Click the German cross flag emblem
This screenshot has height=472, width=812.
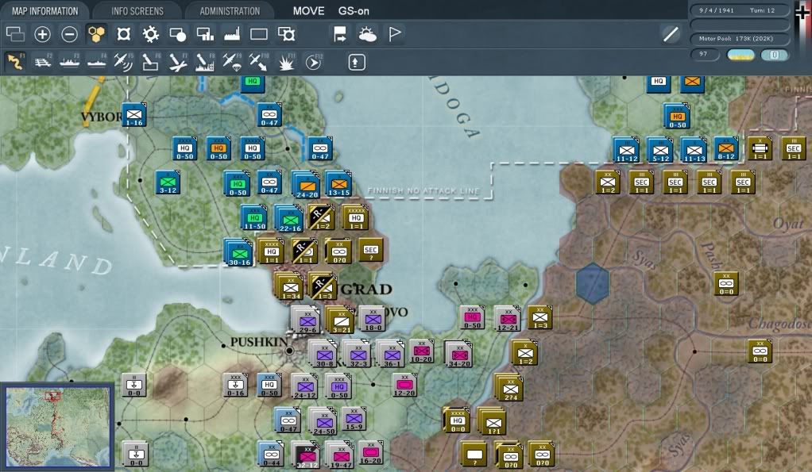[x=802, y=11]
